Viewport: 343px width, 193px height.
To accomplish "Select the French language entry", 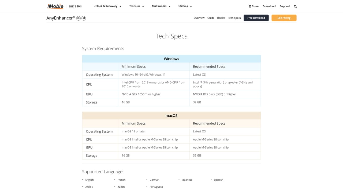I will click(121, 180).
